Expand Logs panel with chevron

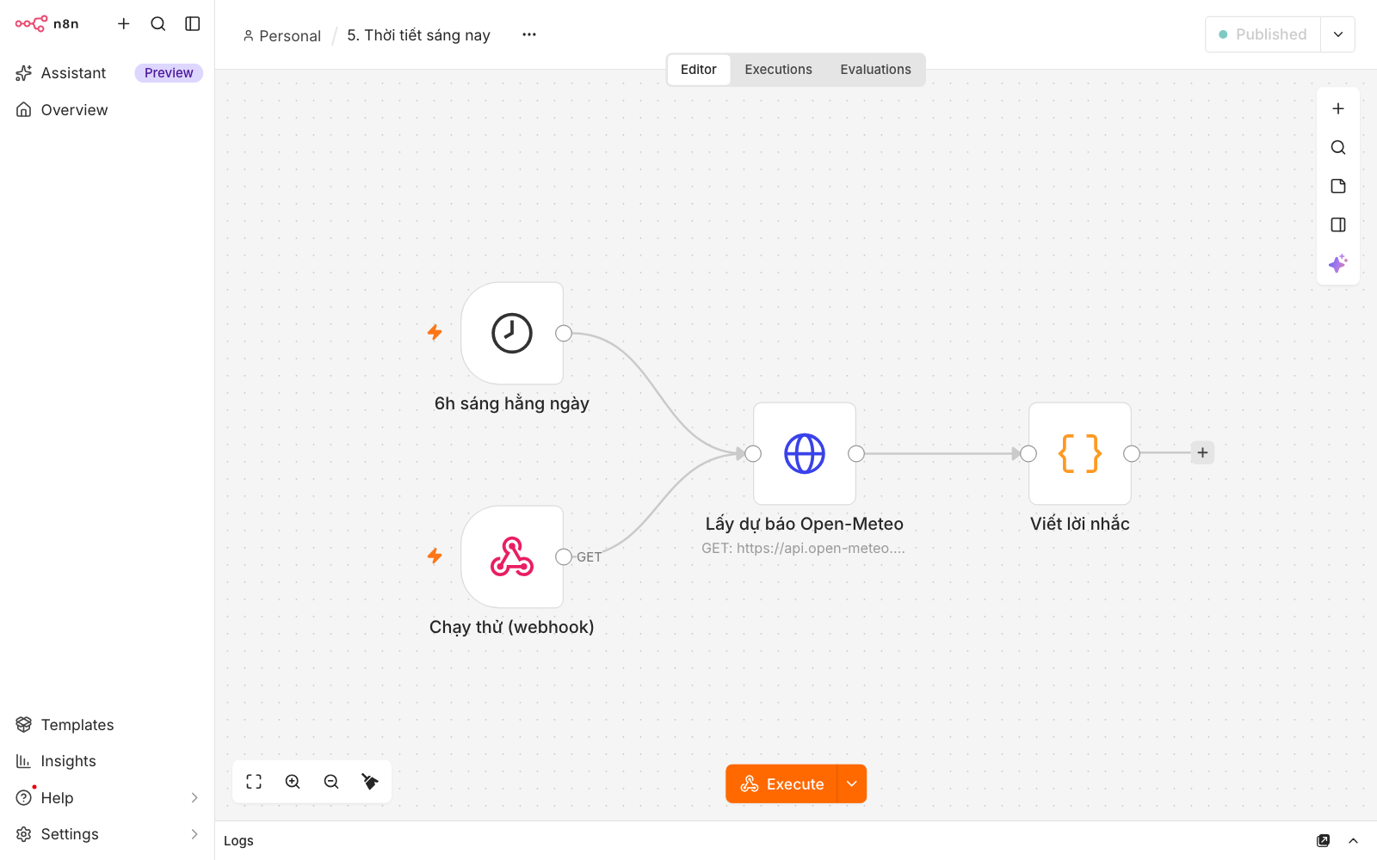click(1353, 841)
